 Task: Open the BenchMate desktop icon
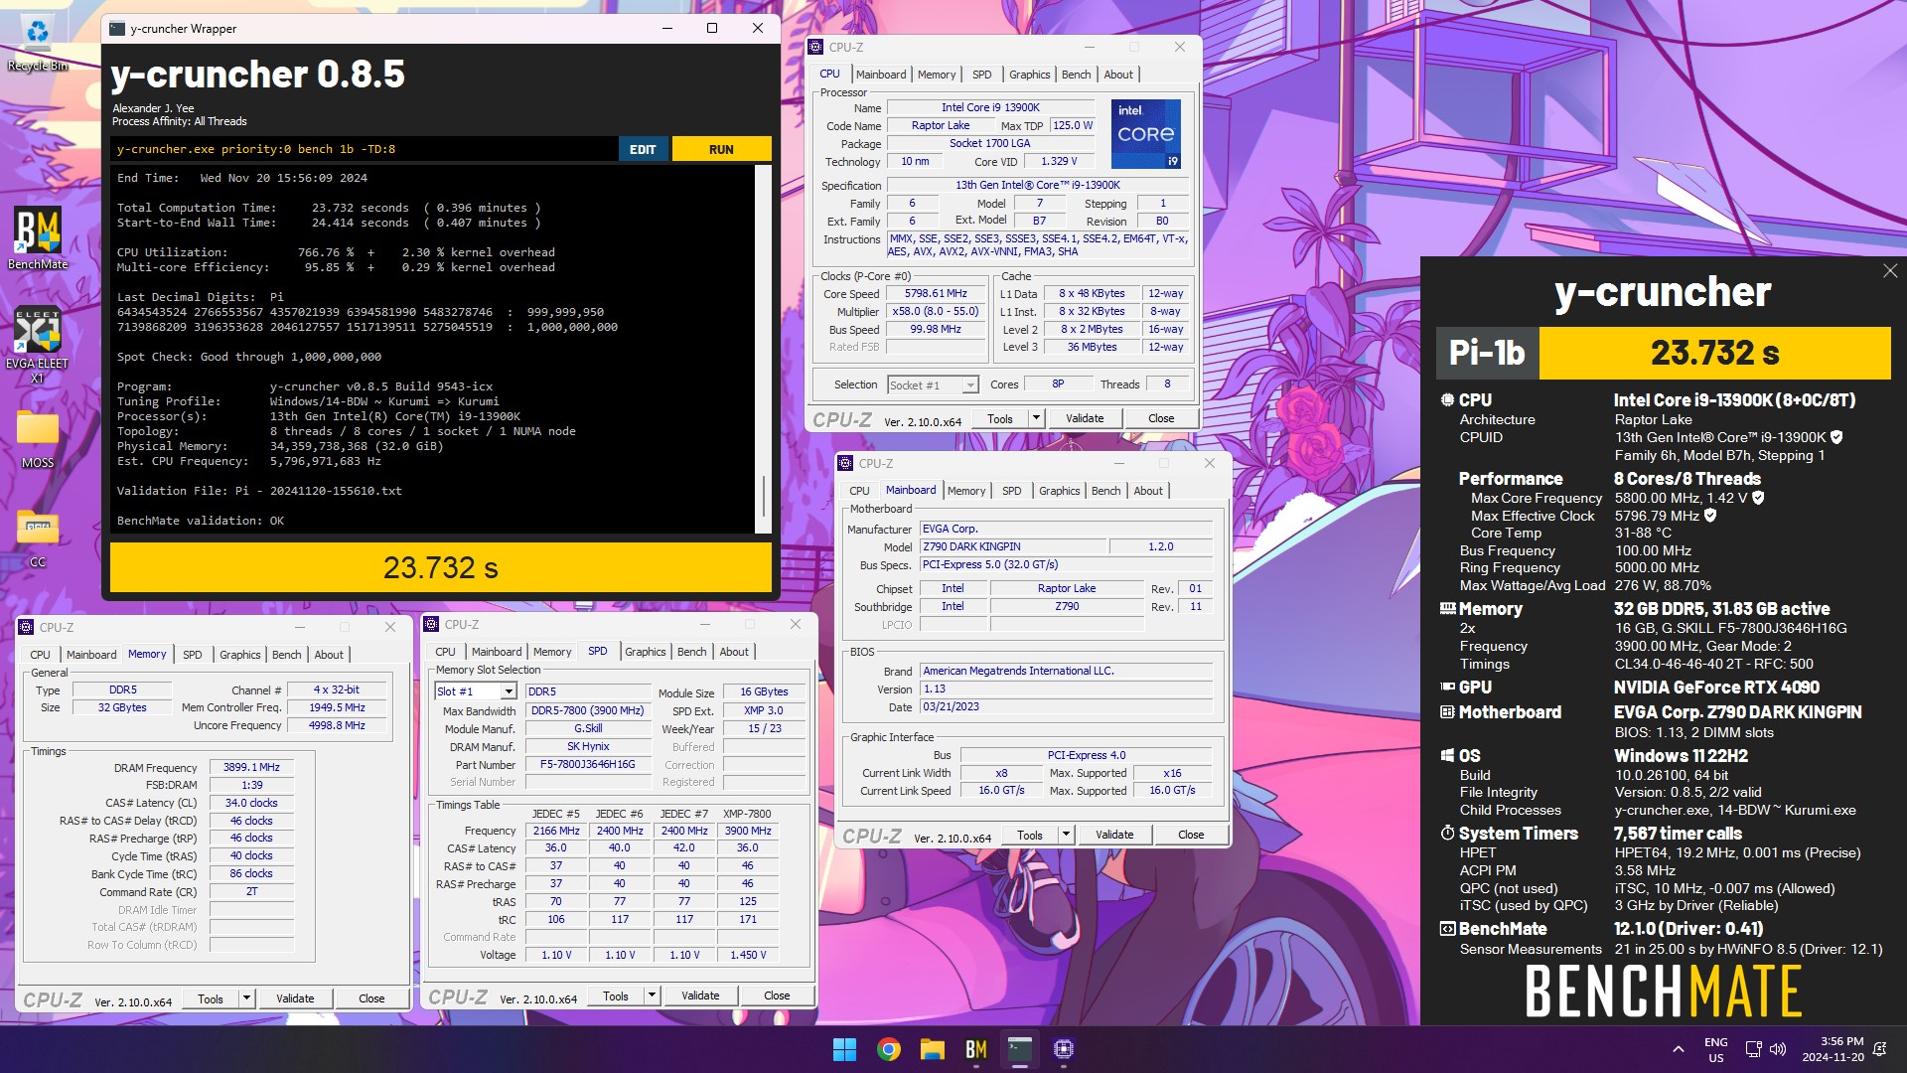tap(38, 238)
